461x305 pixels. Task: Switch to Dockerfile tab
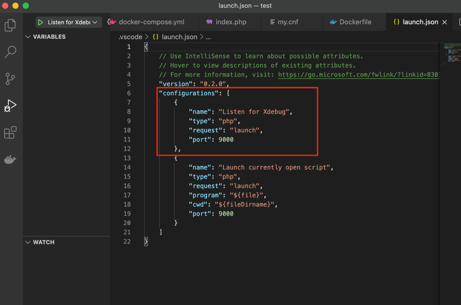tap(355, 22)
